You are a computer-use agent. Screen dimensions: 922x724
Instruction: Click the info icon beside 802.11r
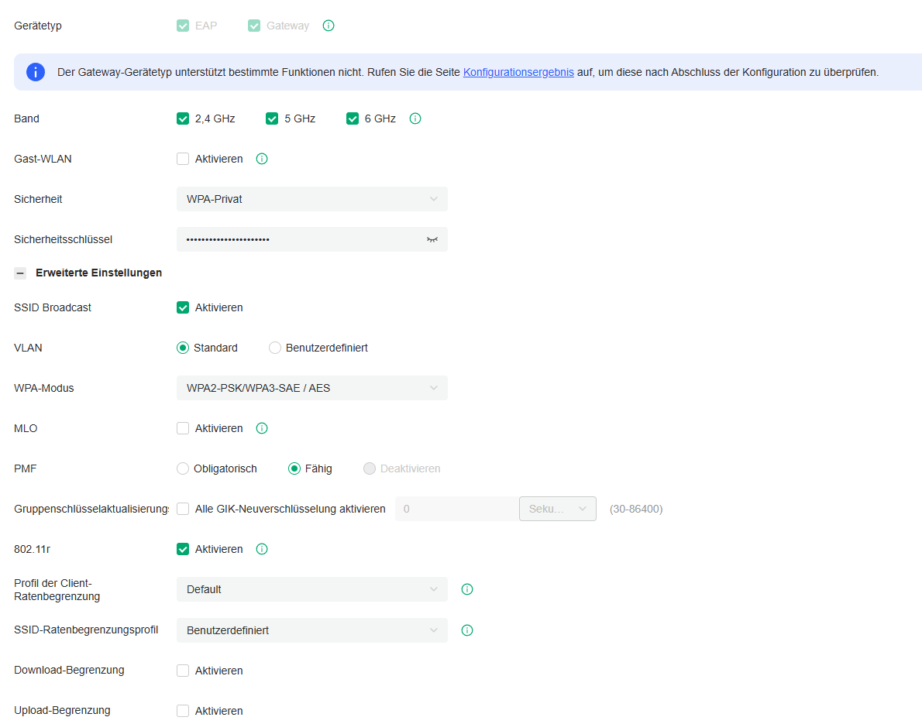point(261,549)
